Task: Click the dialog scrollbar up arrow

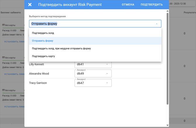Action: click(x=168, y=11)
